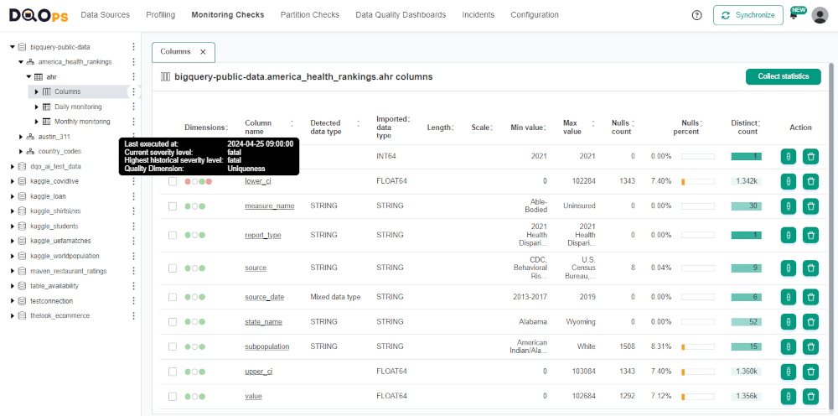Tick the checkbox for upper_ci column
The height and width of the screenshot is (416, 838).
[x=173, y=372]
